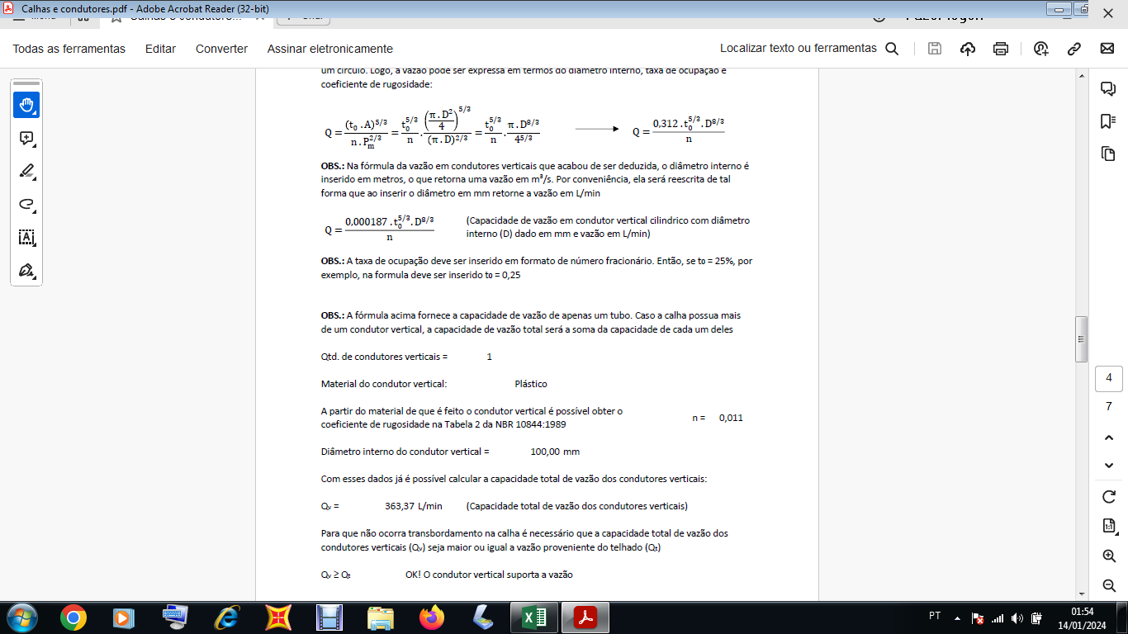This screenshot has height=634, width=1128.
Task: Pick the freehand Draw tool
Action: (x=26, y=205)
